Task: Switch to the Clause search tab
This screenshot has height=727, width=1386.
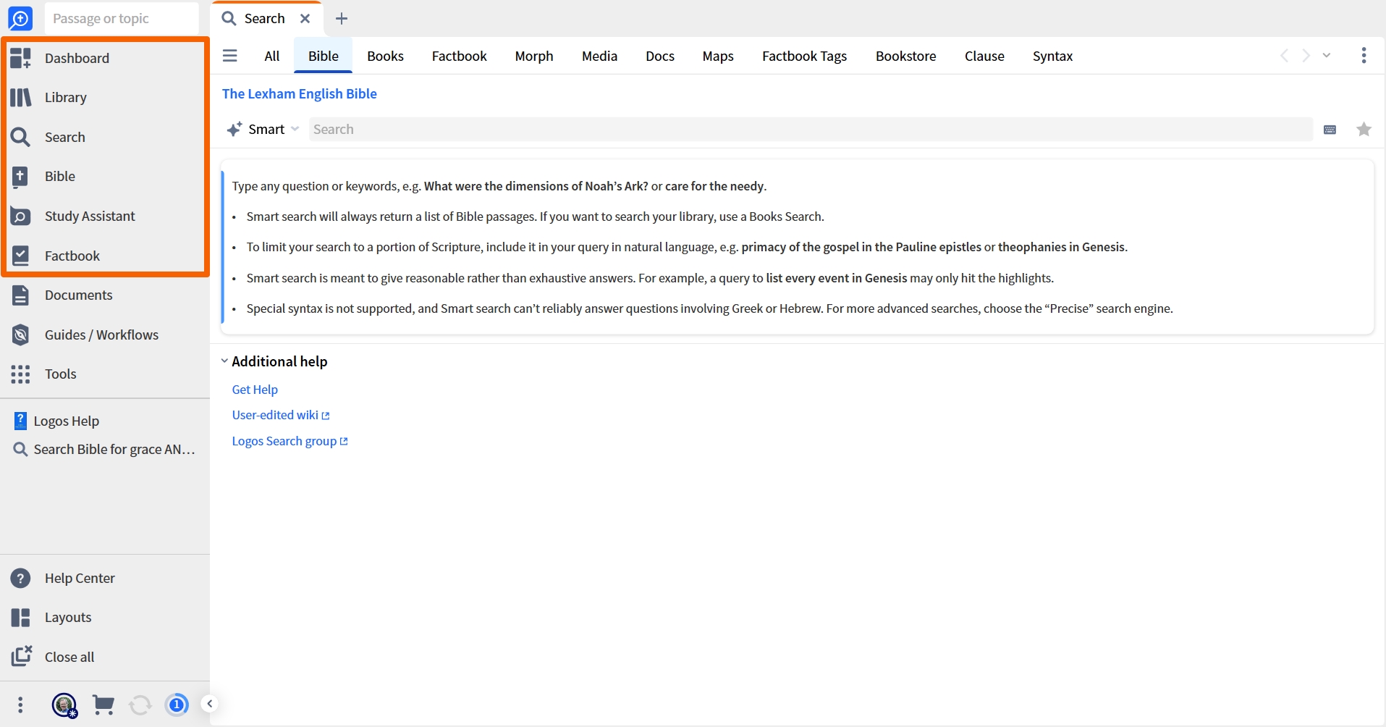Action: 984,56
